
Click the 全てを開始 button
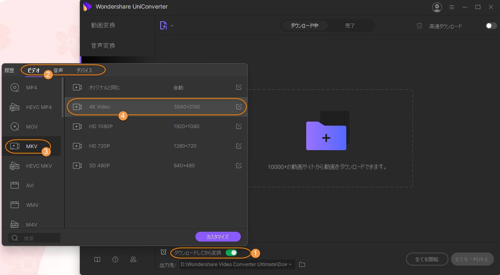426,259
